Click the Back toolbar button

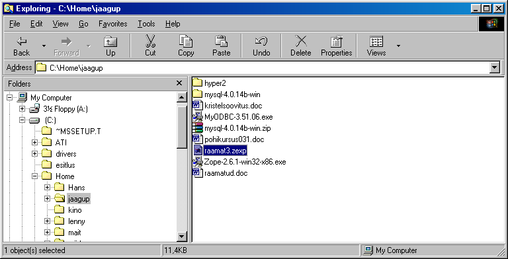click(21, 46)
